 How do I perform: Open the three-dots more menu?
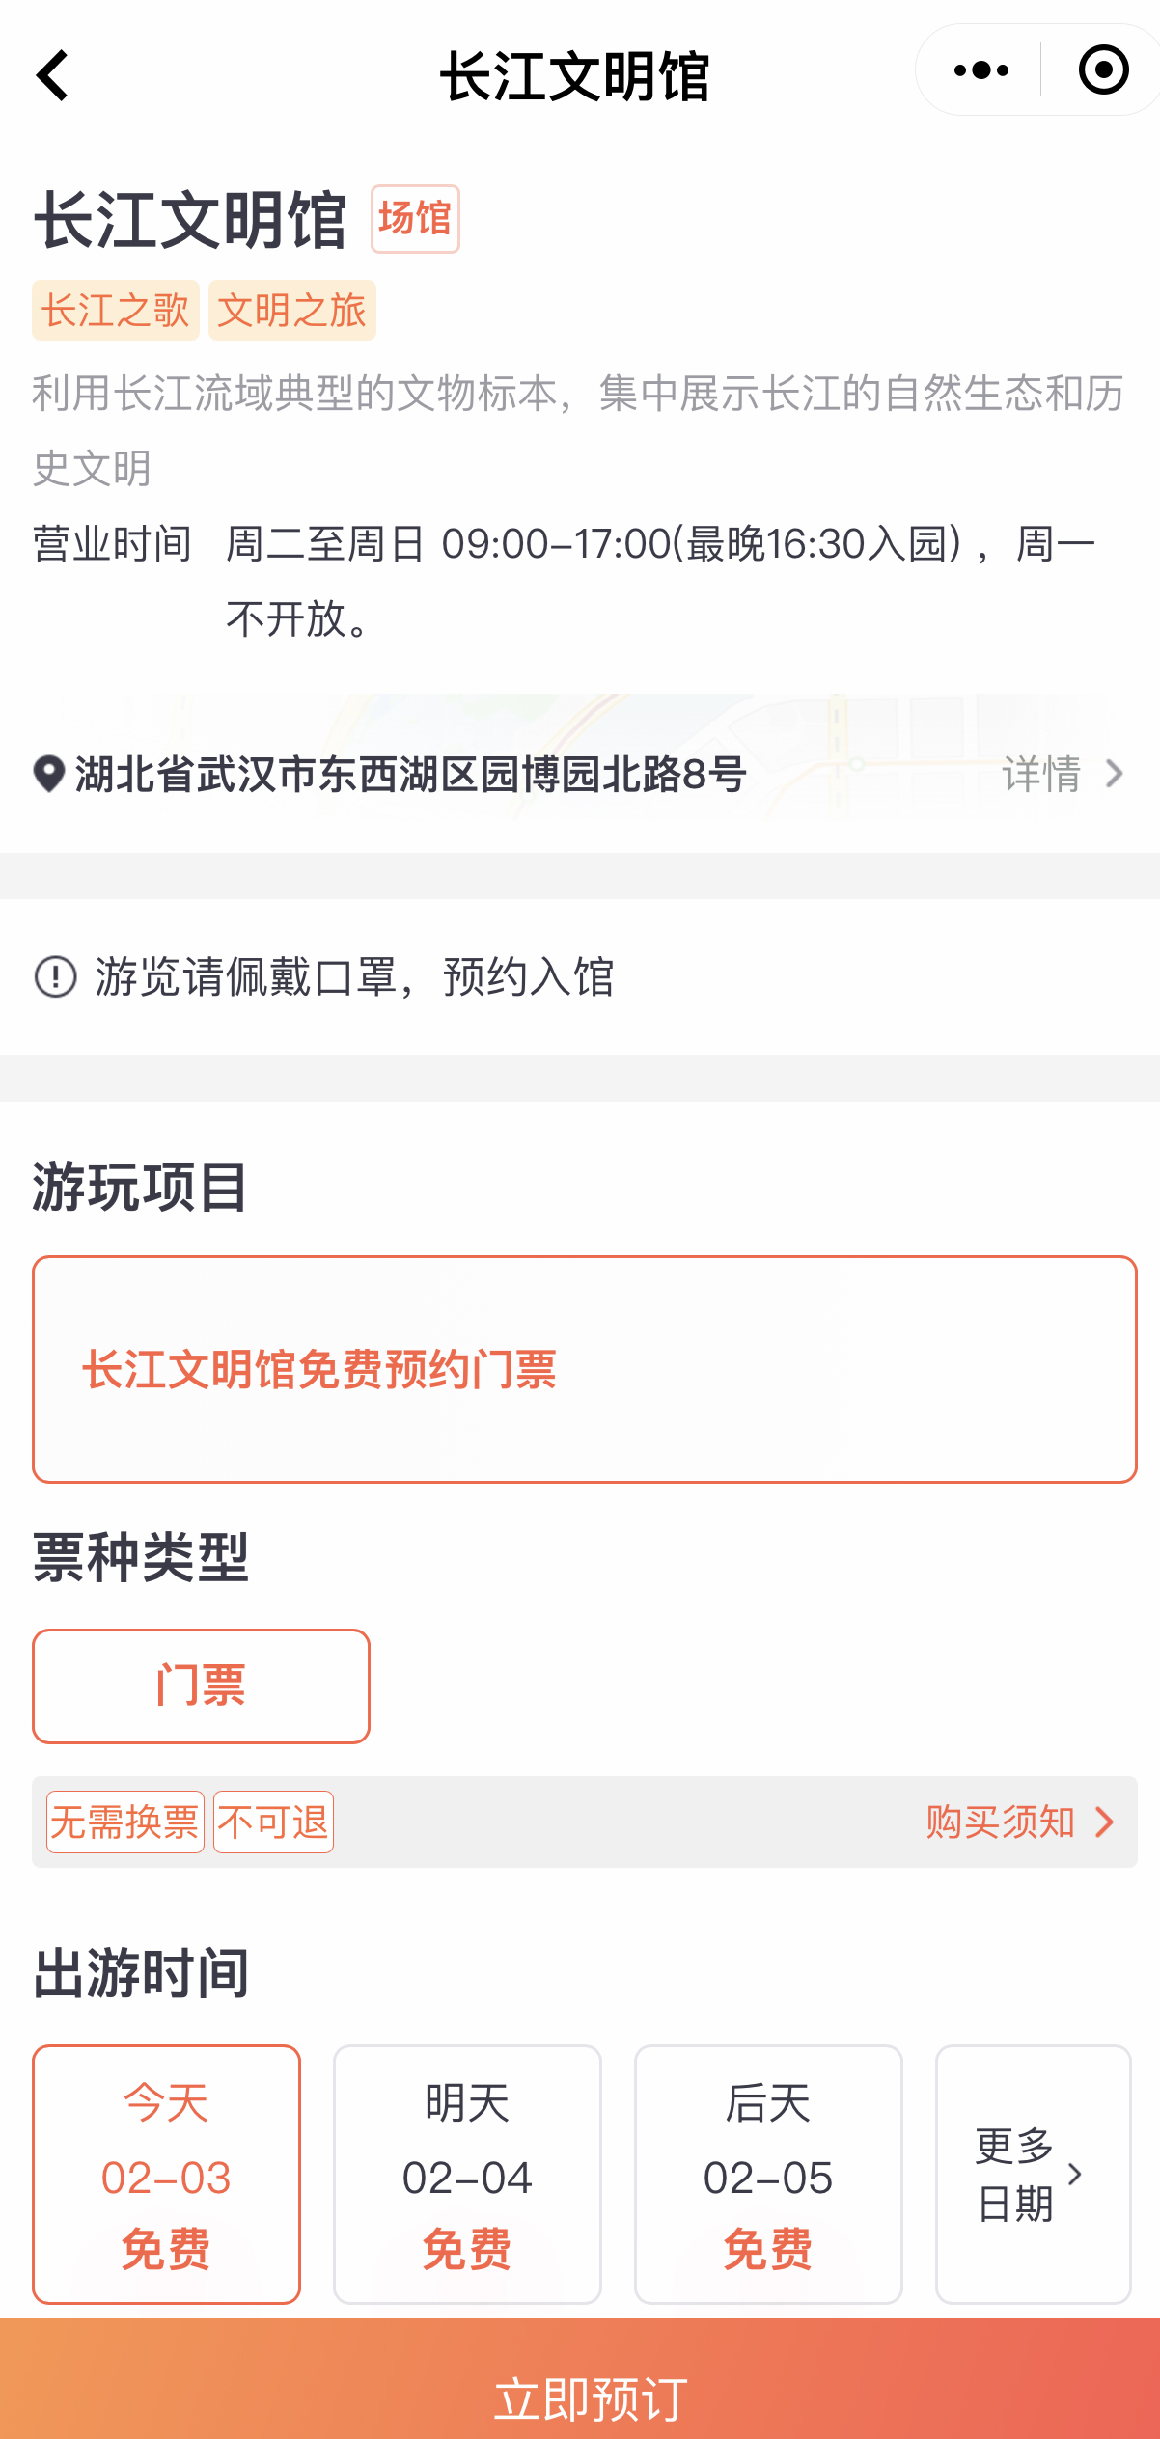(x=980, y=70)
